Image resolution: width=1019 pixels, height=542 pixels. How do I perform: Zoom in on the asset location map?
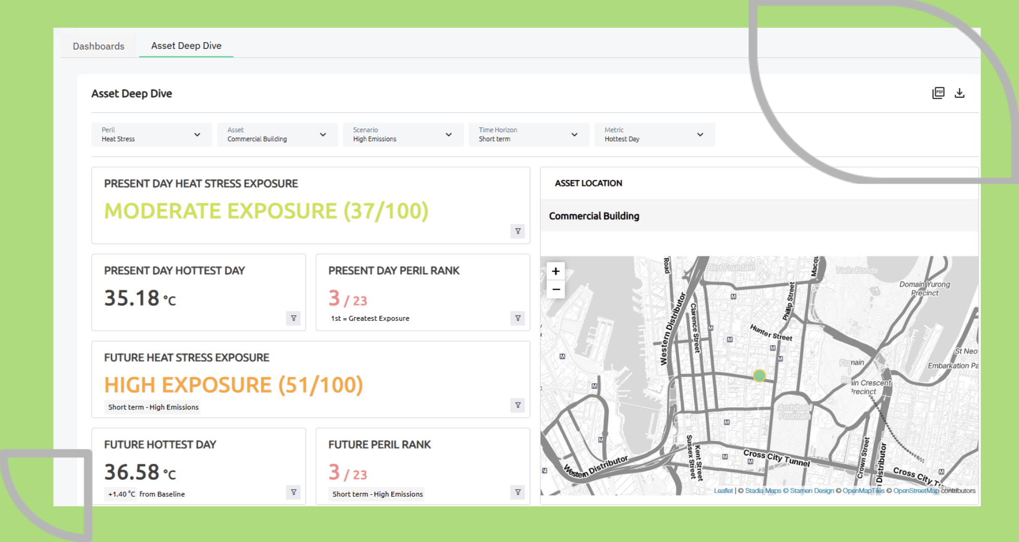[556, 270]
